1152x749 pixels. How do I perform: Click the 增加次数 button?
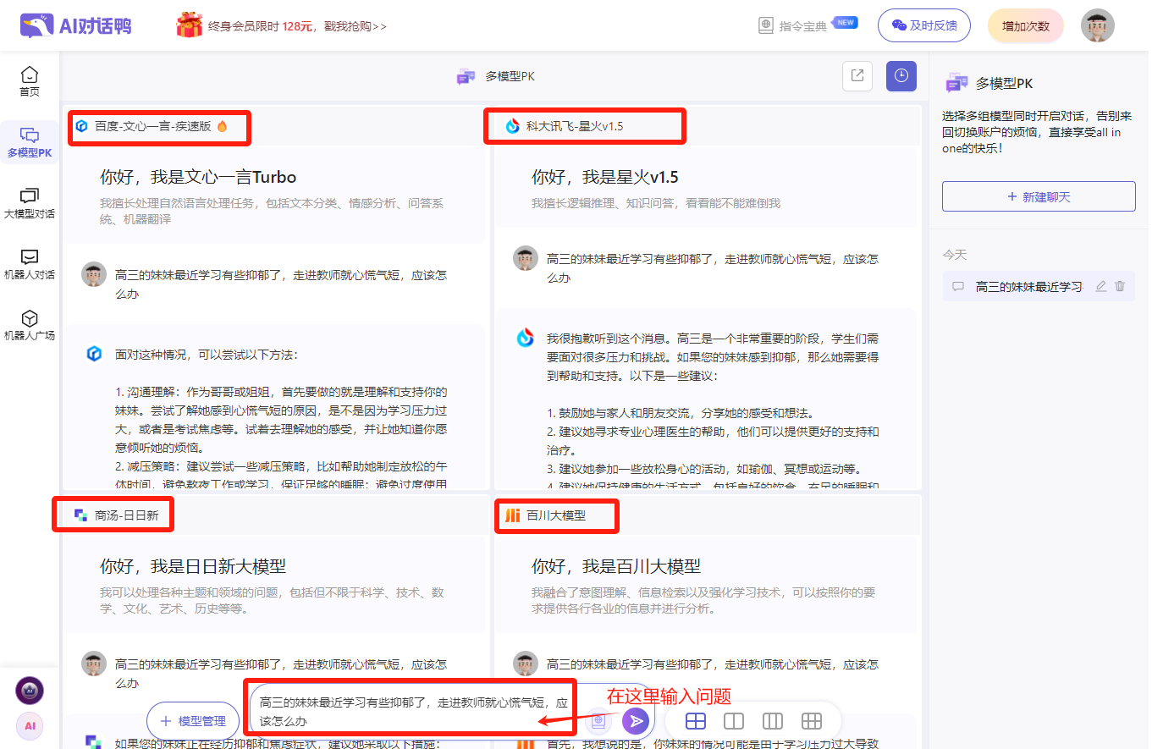coord(1025,25)
